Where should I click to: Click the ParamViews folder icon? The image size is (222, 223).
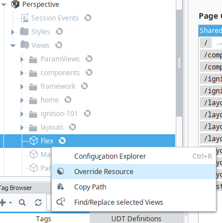tap(33, 59)
